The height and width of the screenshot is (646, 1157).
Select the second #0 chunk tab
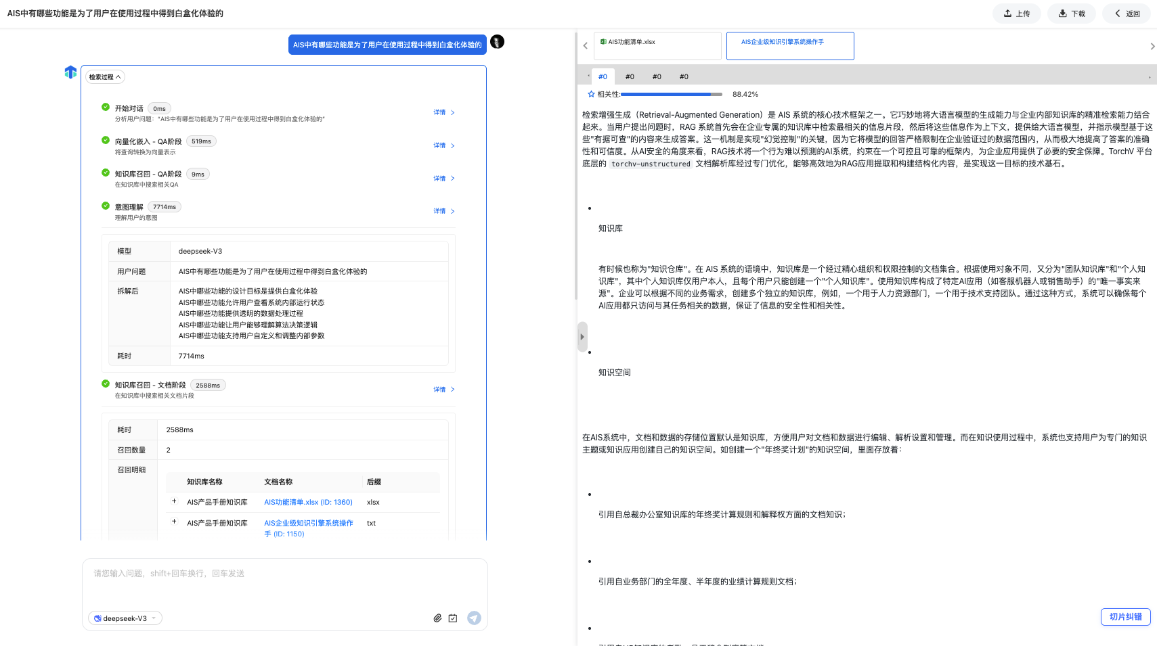coord(630,76)
